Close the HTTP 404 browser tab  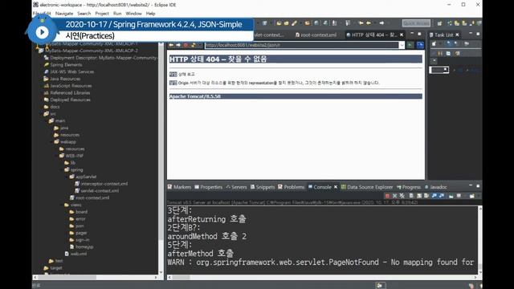tap(402, 35)
